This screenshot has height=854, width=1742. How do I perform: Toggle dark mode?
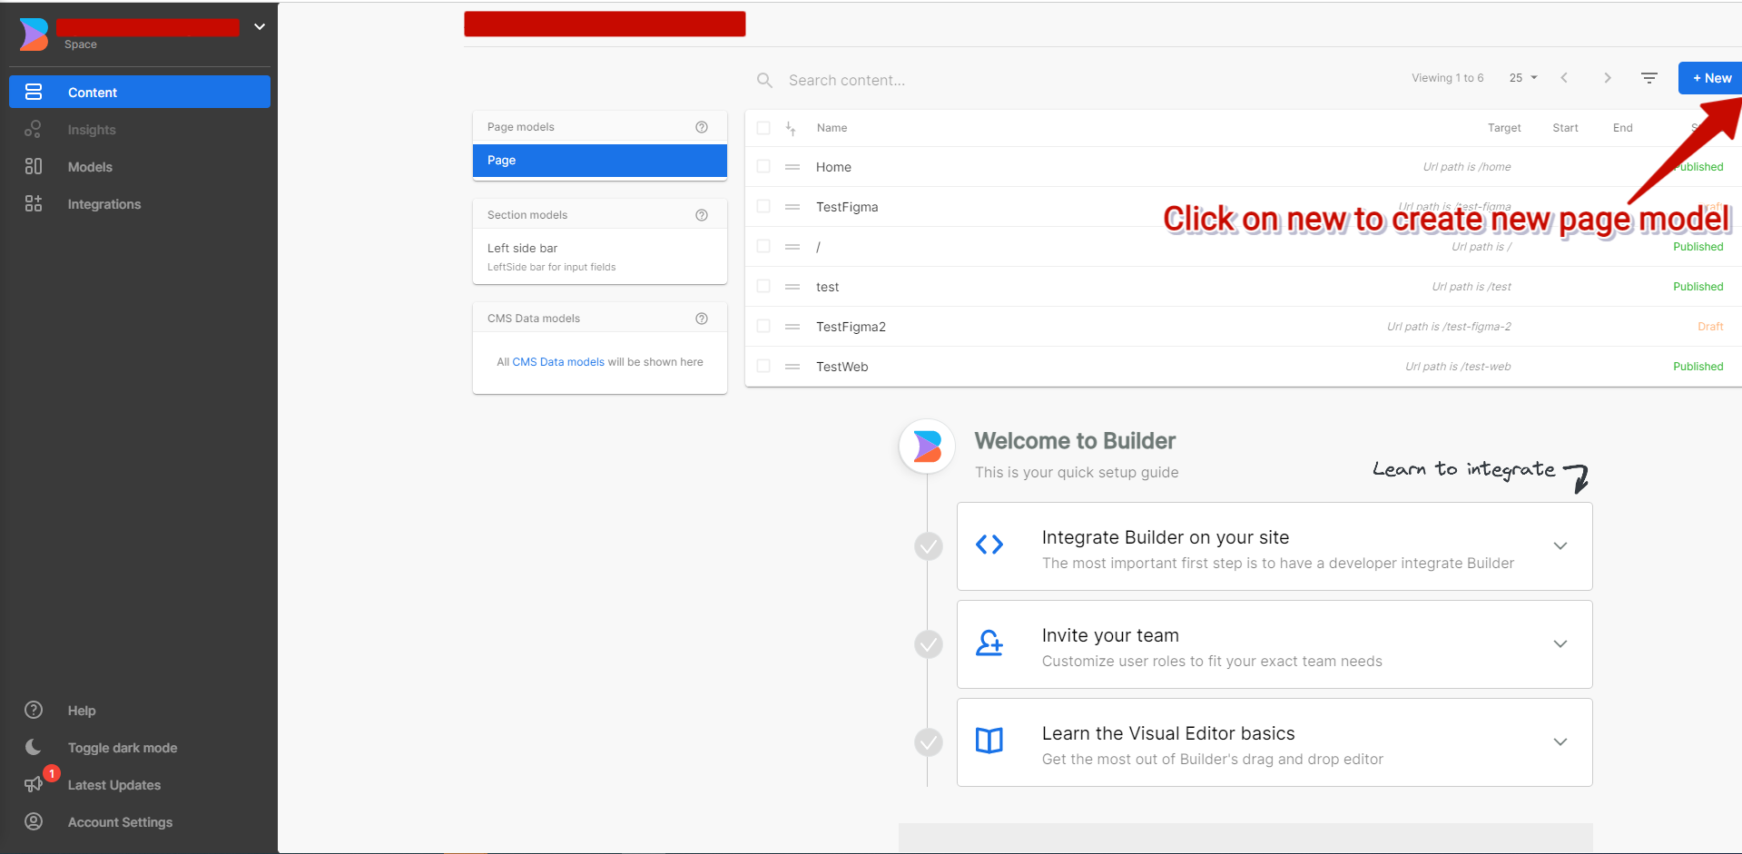click(123, 748)
